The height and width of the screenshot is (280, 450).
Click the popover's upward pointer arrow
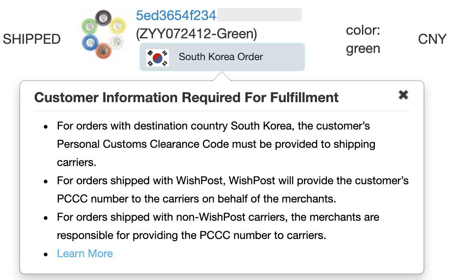tap(221, 77)
